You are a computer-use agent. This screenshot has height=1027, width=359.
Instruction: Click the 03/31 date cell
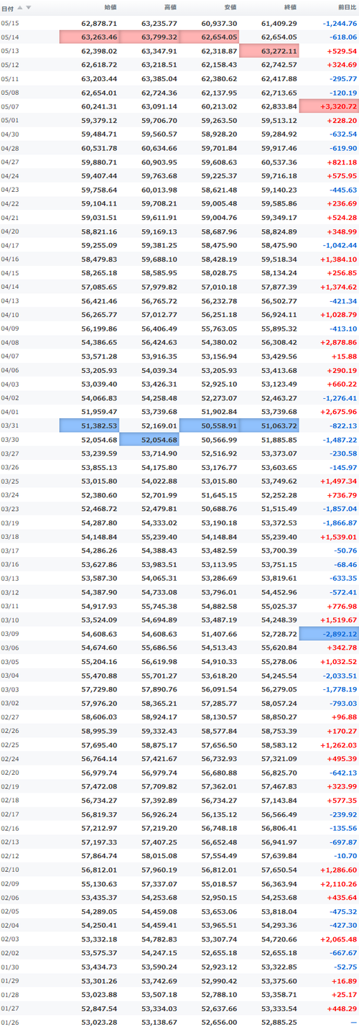[x=11, y=425]
